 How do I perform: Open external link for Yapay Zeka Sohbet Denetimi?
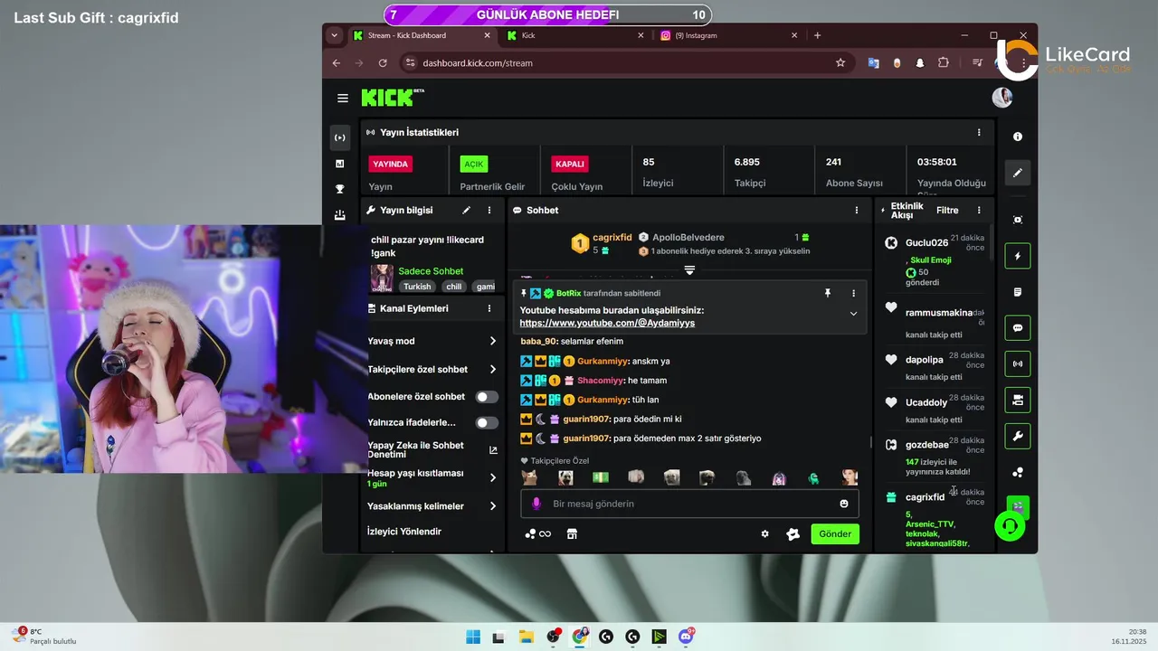(493, 450)
